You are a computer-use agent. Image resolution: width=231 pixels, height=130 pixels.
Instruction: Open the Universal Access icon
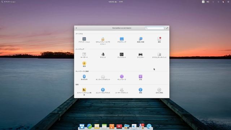point(103,90)
